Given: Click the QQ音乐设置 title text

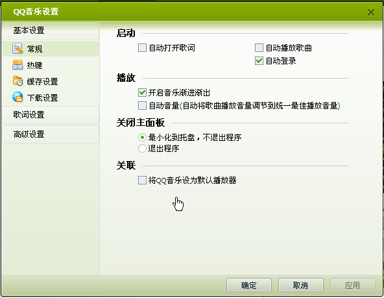Looking at the screenshot, I should 36,12.
